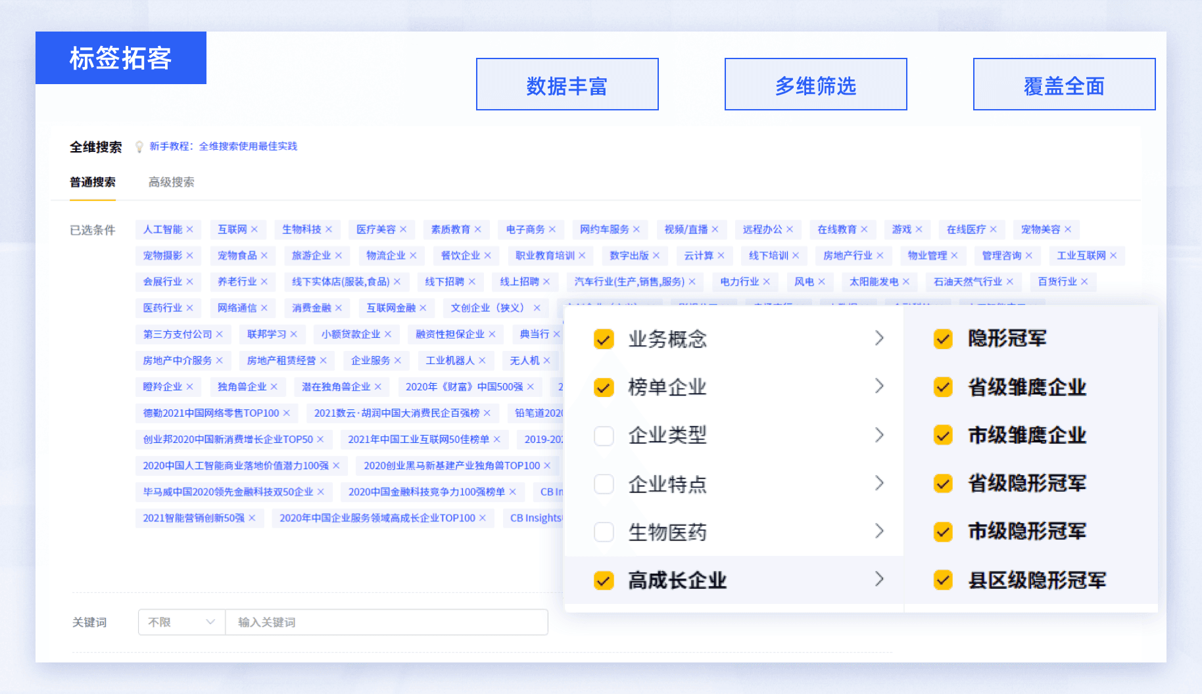Expand the 榜单企业 submenu
This screenshot has width=1202, height=694.
880,387
